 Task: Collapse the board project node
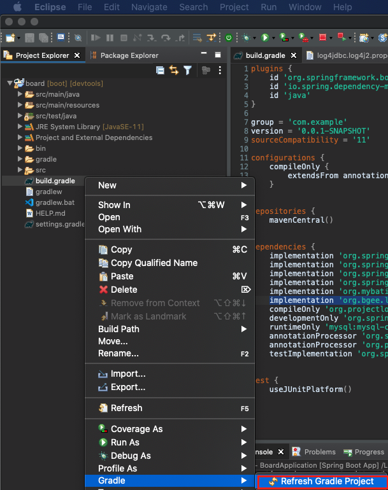(10, 83)
